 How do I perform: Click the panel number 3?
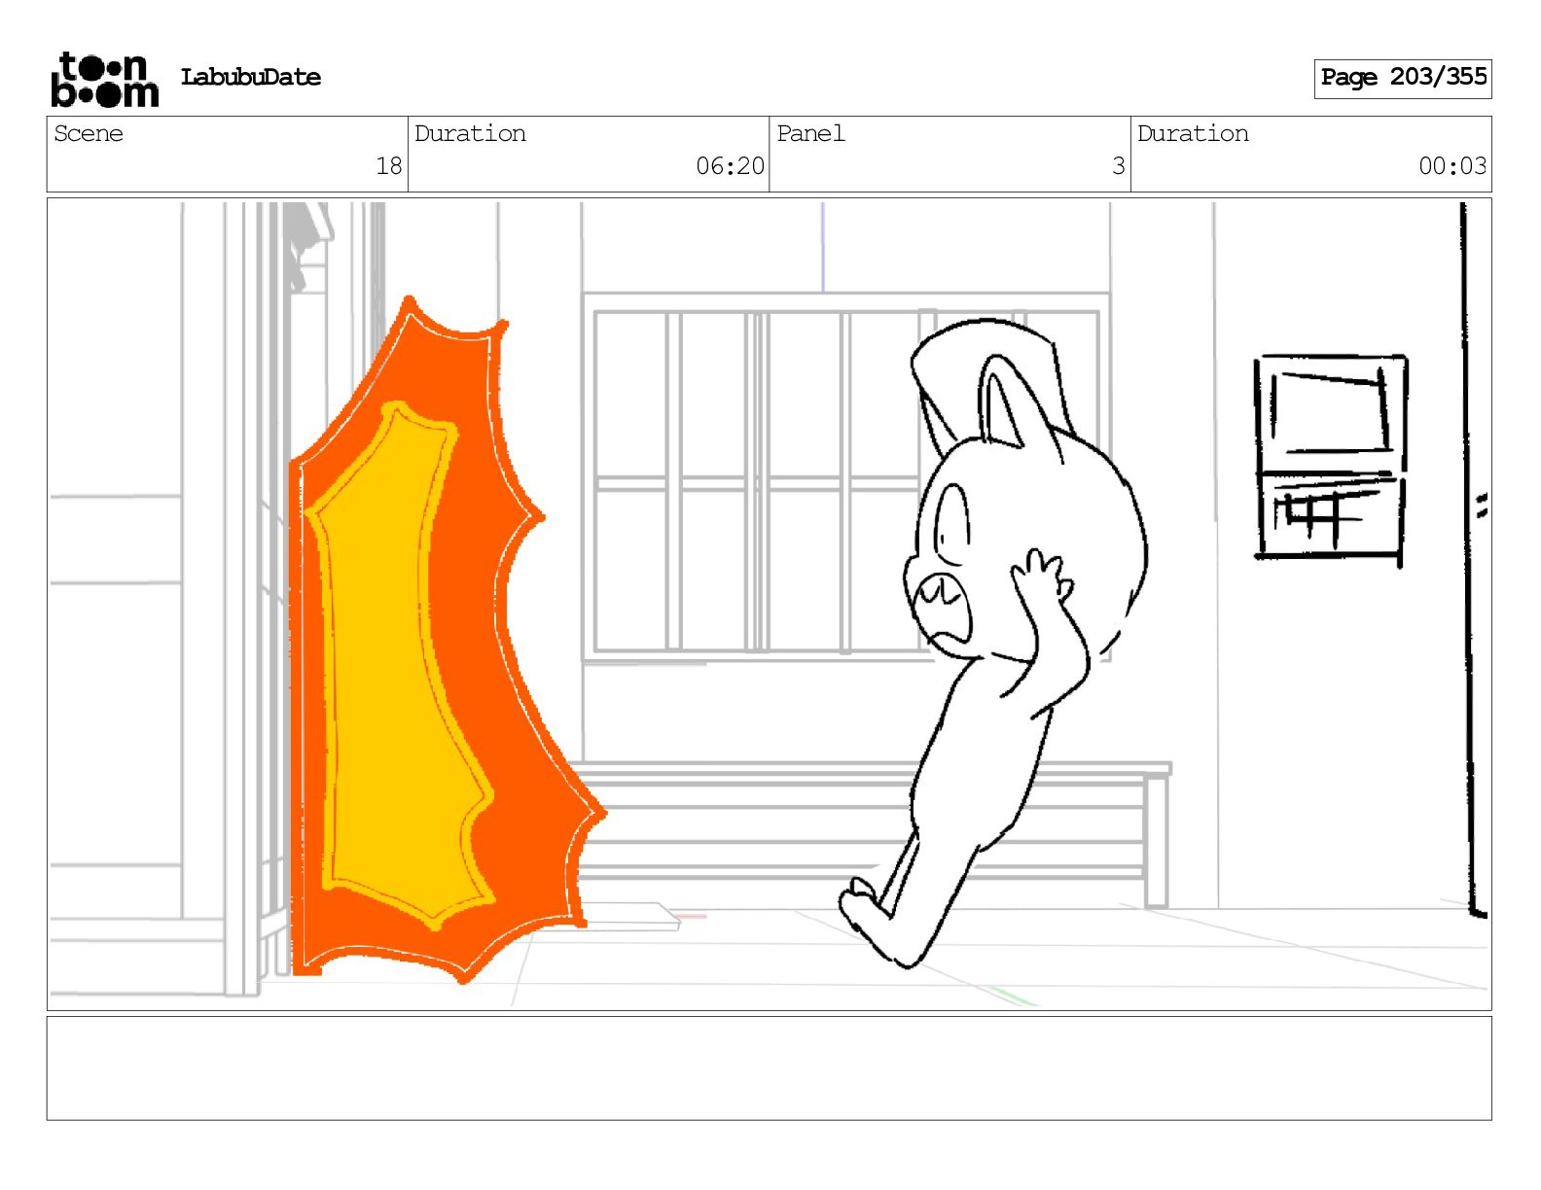pyautogui.click(x=1119, y=166)
